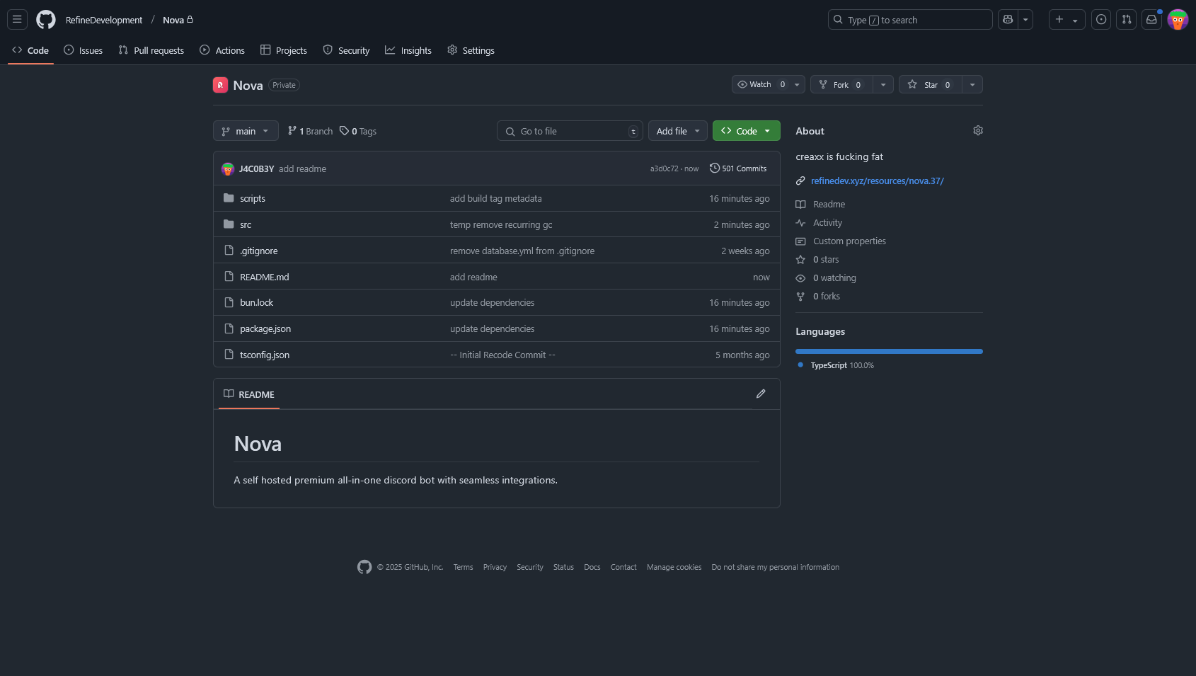Click the Go to file search field
The width and height of the screenshot is (1196, 676).
570,131
